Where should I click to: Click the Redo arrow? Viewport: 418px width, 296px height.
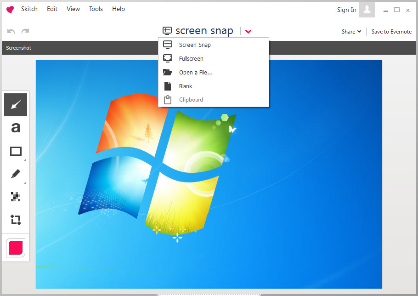click(25, 31)
